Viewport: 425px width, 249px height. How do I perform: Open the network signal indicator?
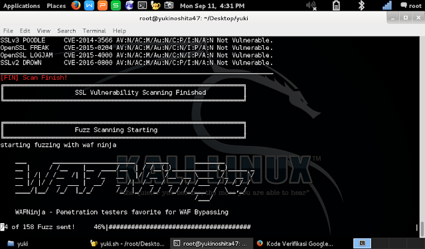[386, 5]
